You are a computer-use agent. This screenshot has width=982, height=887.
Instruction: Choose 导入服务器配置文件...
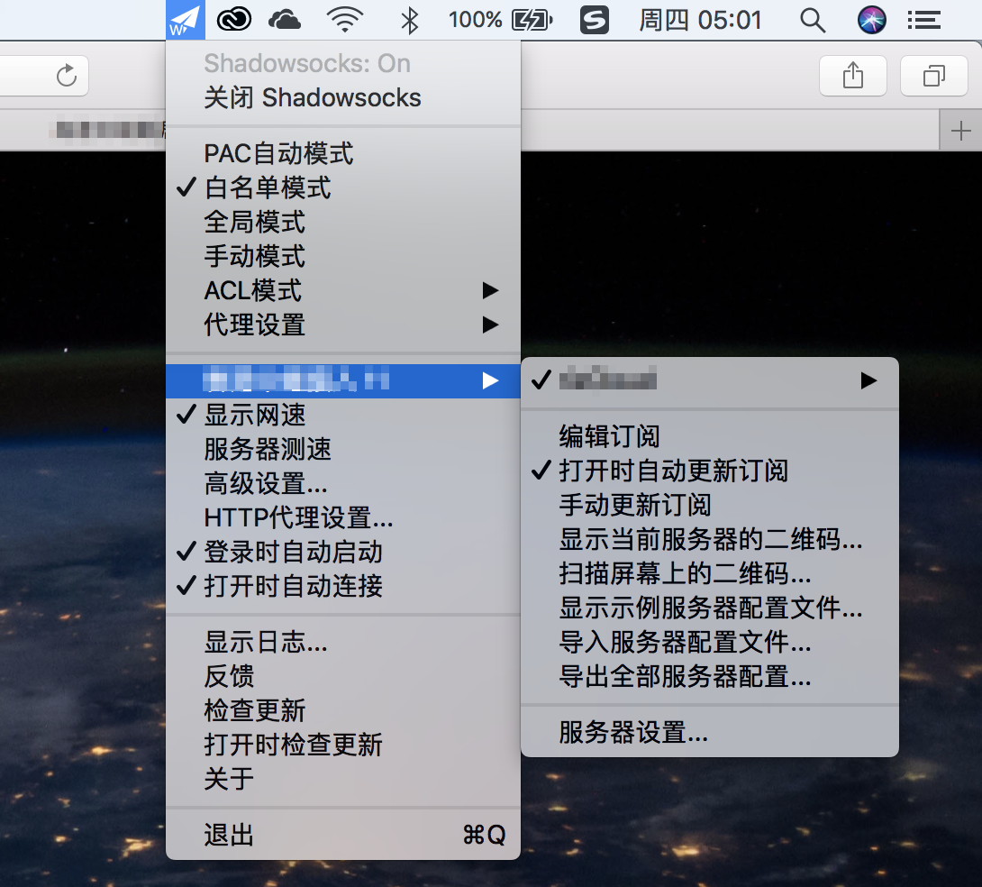pos(710,642)
